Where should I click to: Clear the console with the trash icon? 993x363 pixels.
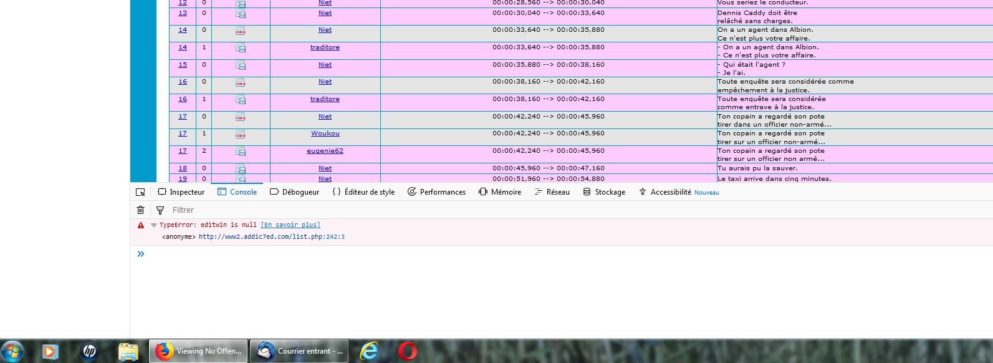coord(140,210)
